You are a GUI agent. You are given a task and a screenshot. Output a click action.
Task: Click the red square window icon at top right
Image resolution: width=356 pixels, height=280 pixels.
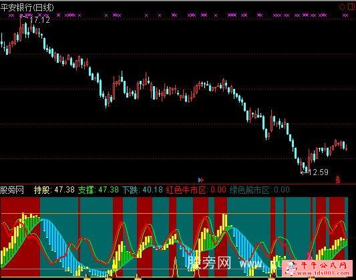click(x=351, y=7)
